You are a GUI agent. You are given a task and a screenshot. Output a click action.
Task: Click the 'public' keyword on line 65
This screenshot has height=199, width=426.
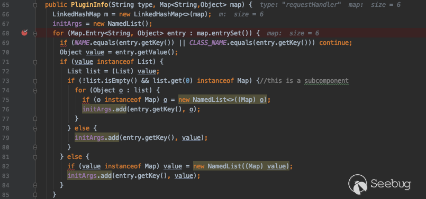(x=56, y=5)
